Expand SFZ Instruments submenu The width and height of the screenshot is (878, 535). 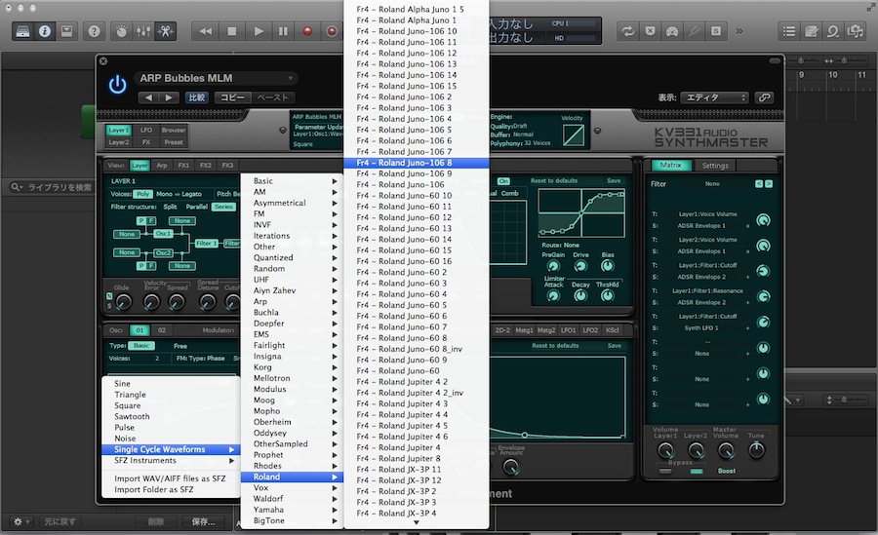[x=171, y=460]
